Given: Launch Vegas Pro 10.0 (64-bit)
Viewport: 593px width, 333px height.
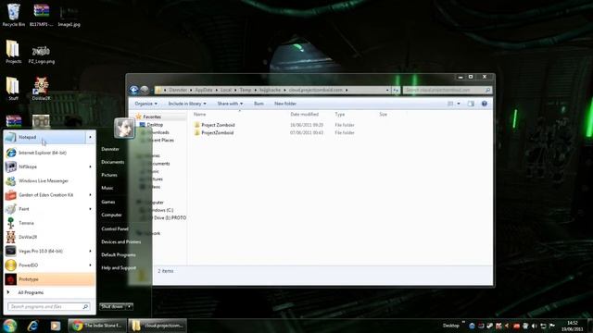Looking at the screenshot, I should (x=44, y=251).
